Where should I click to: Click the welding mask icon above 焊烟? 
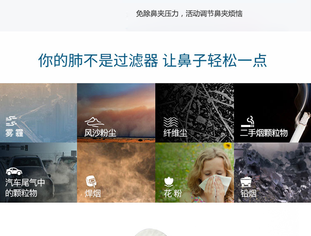(x=91, y=181)
